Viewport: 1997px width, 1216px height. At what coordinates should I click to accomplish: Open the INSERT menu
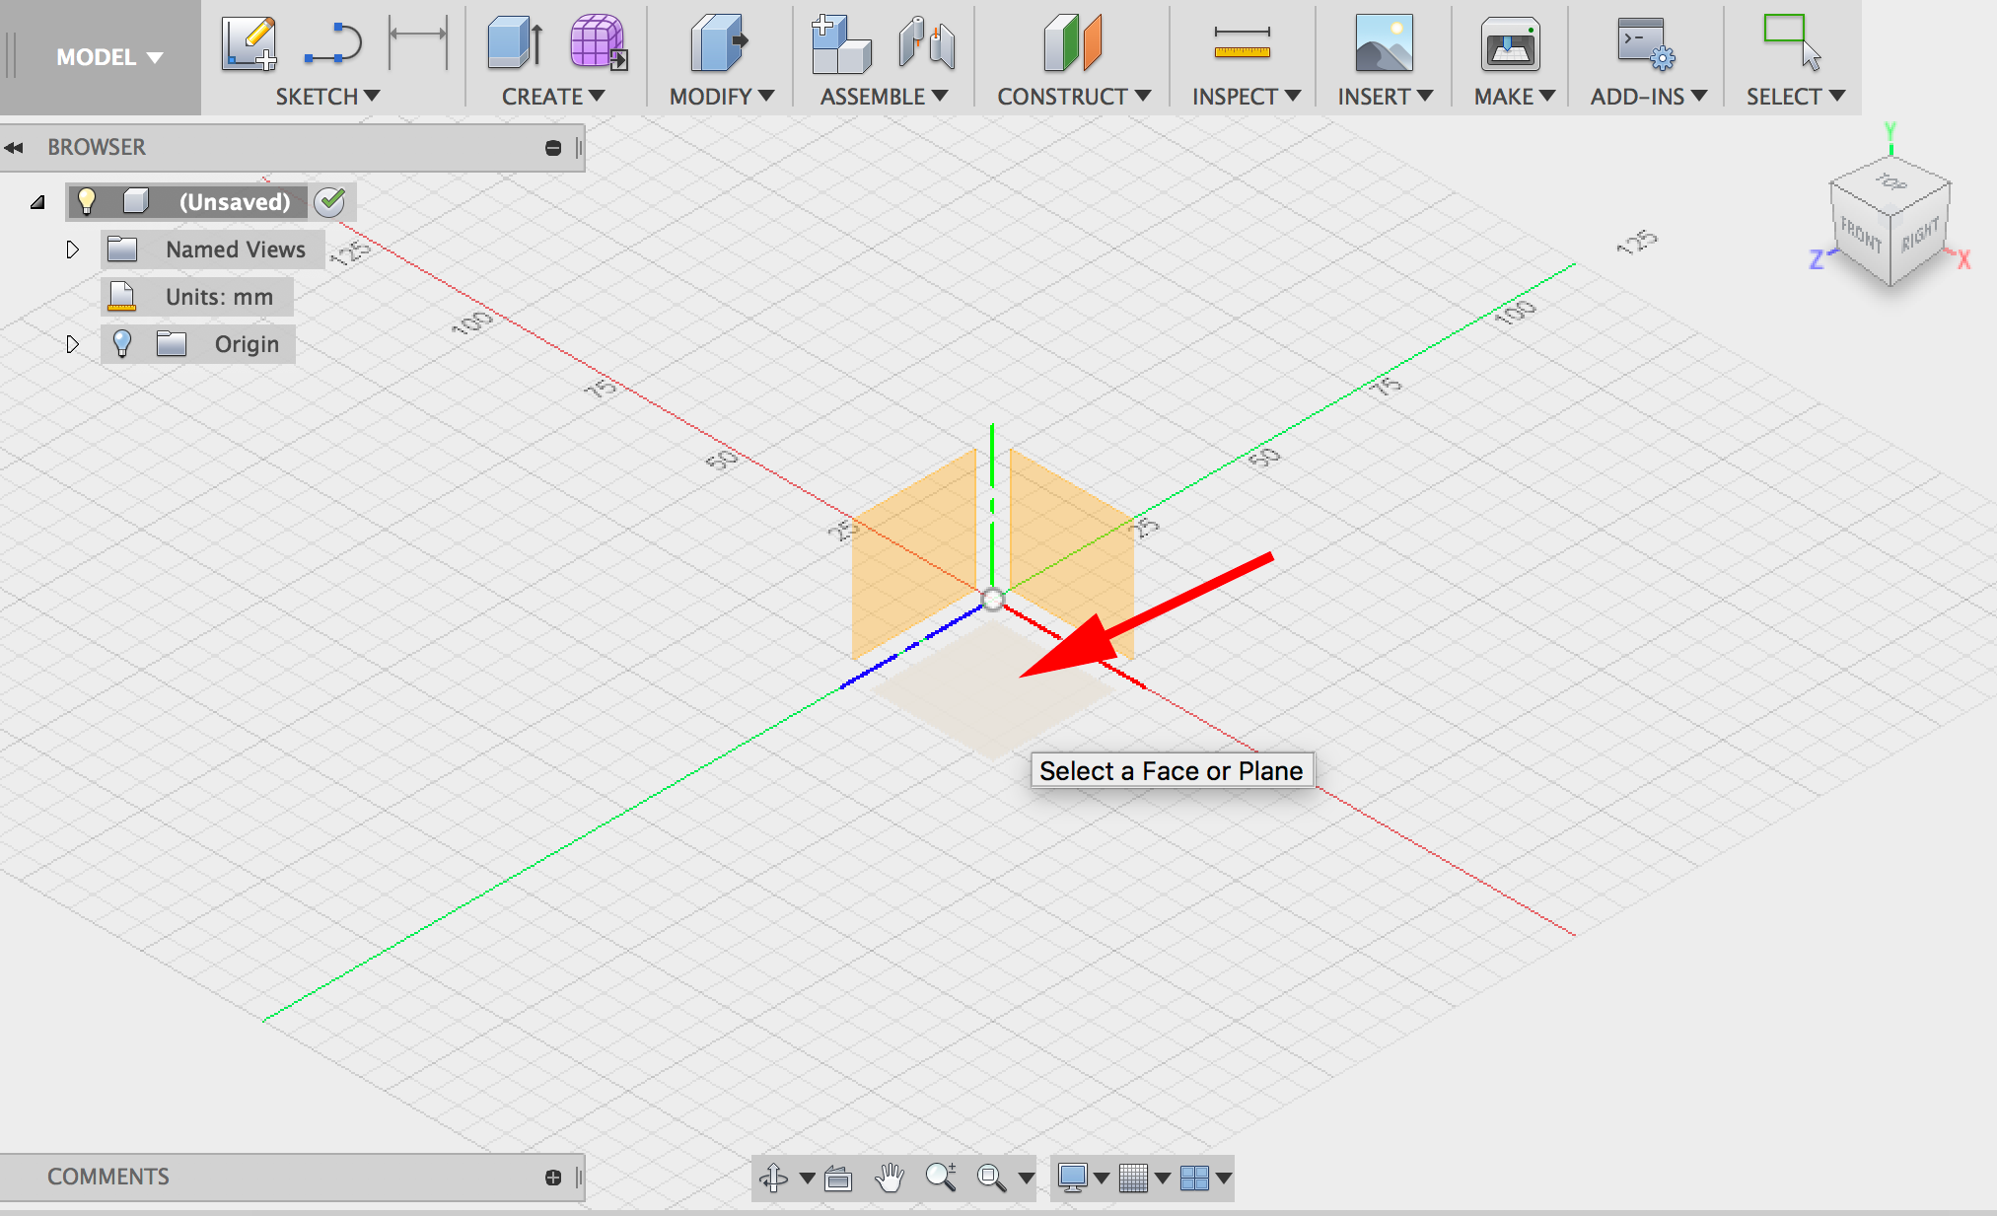pos(1386,97)
